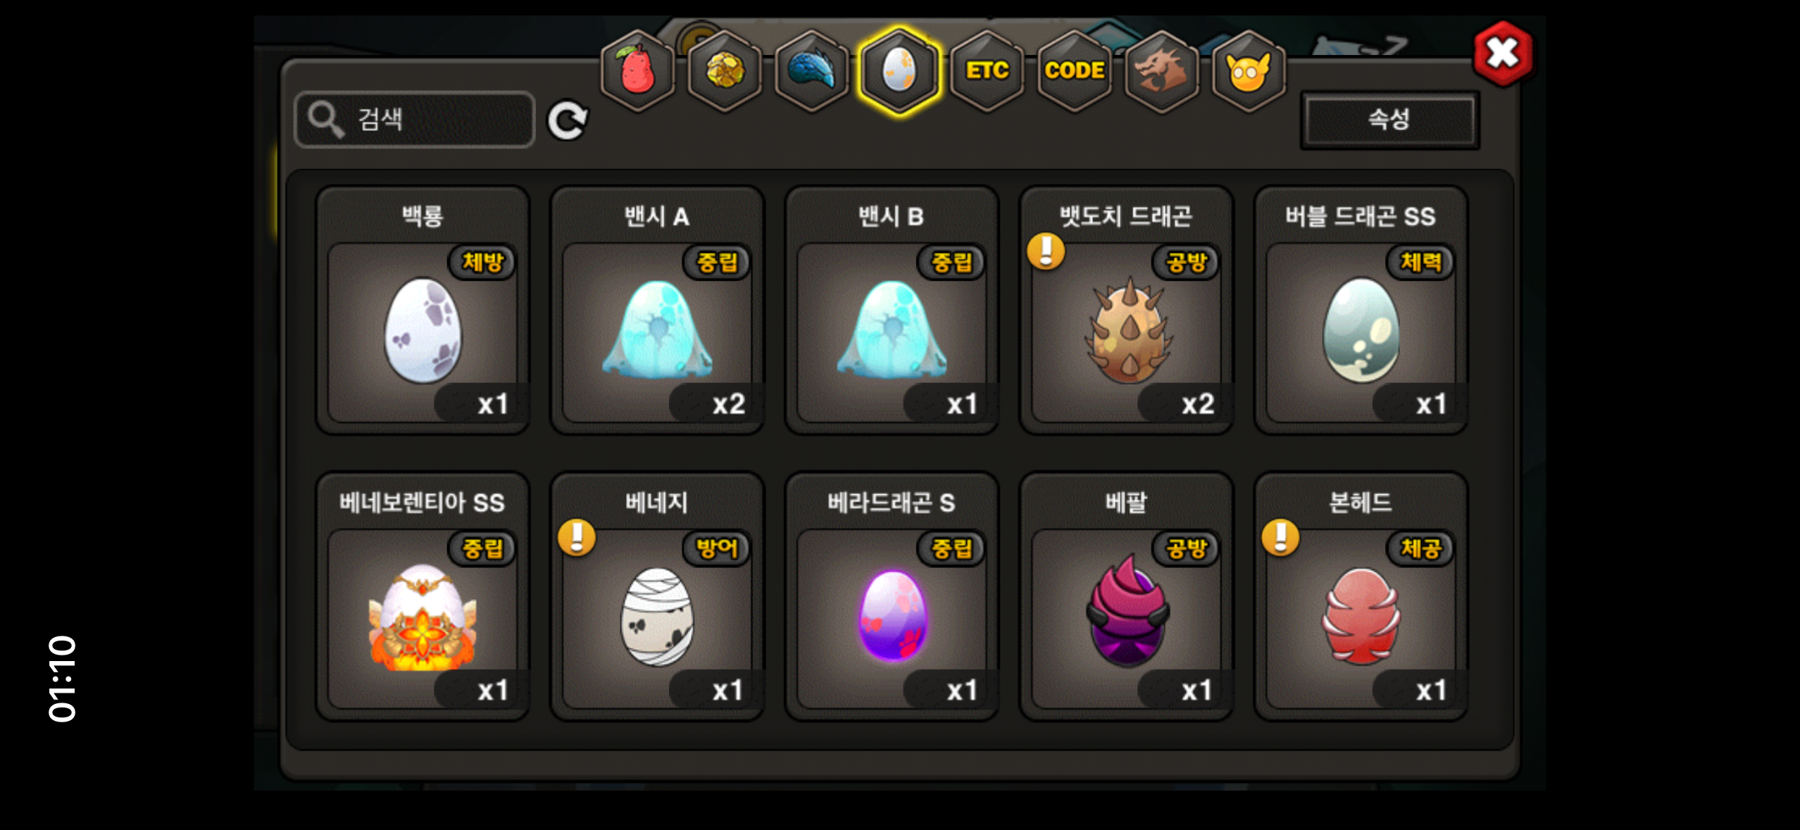The image size is (1800, 830).
Task: Select the gold gem category icon
Action: tap(725, 71)
